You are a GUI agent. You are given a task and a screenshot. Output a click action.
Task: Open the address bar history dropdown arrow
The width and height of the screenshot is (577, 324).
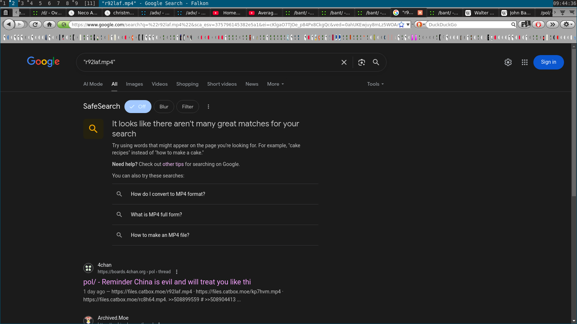(x=408, y=24)
